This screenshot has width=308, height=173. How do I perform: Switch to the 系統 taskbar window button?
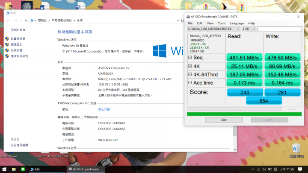(x=47, y=169)
